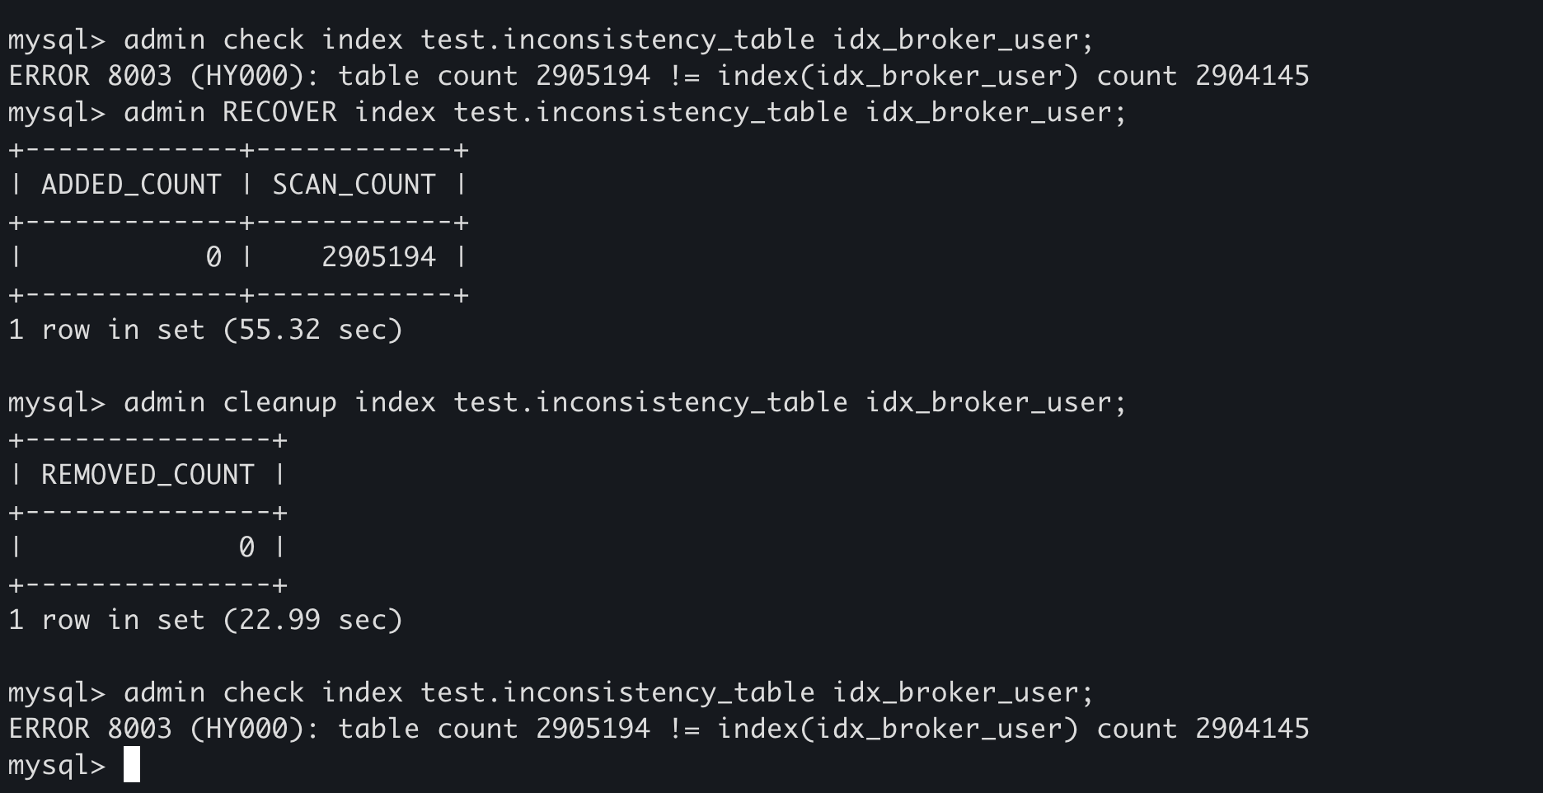Screen dimensions: 1543x793
Task: Click test.inconsistency_table in the cleanup command
Action: point(650,402)
